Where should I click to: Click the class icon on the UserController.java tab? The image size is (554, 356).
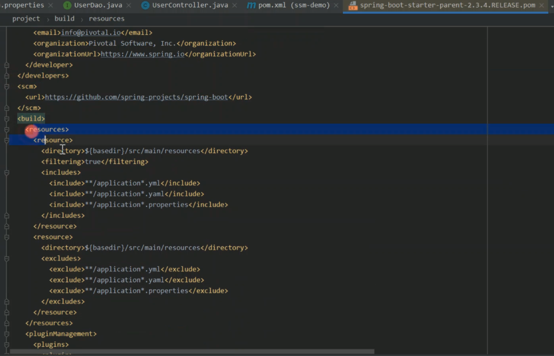[x=146, y=5]
